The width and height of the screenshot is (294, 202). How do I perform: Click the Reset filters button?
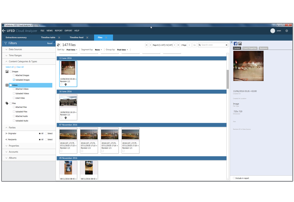pos(50,43)
